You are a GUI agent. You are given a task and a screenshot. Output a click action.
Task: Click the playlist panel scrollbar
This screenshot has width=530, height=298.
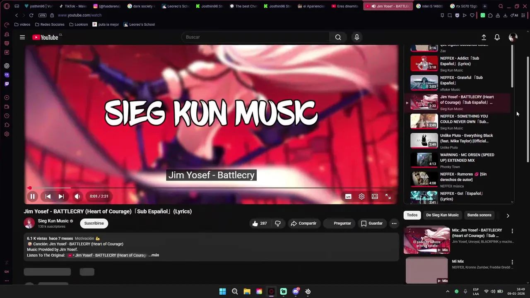(x=512, y=66)
